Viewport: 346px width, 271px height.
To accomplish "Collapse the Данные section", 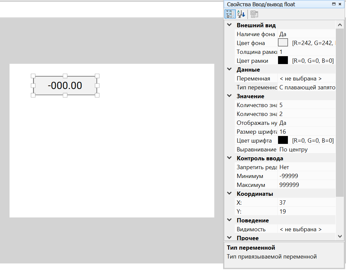I will (229, 70).
